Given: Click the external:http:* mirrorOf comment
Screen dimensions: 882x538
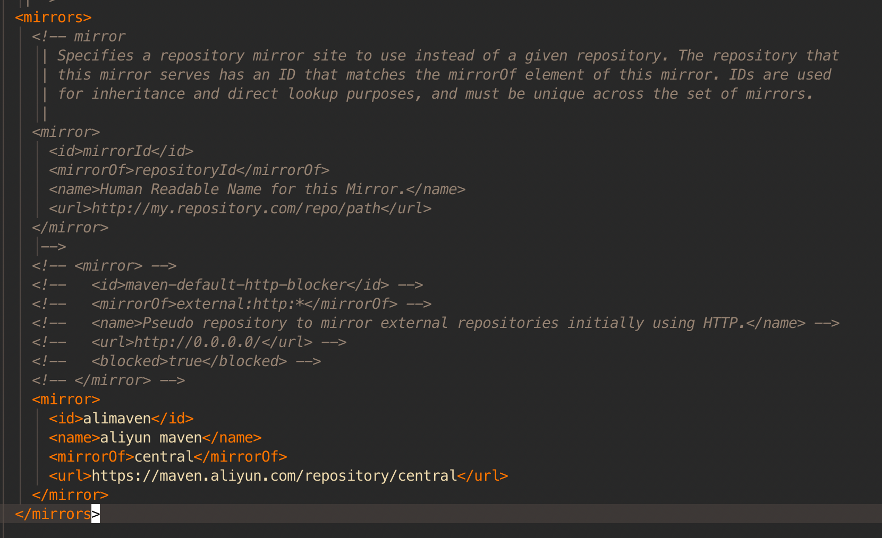Looking at the screenshot, I should 232,304.
